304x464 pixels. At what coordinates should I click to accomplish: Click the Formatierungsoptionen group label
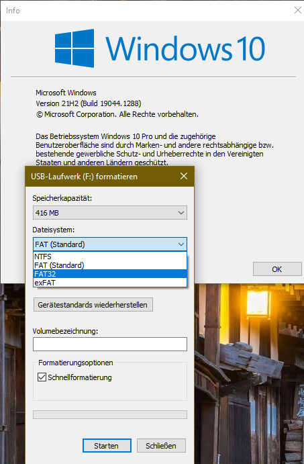pos(76,363)
